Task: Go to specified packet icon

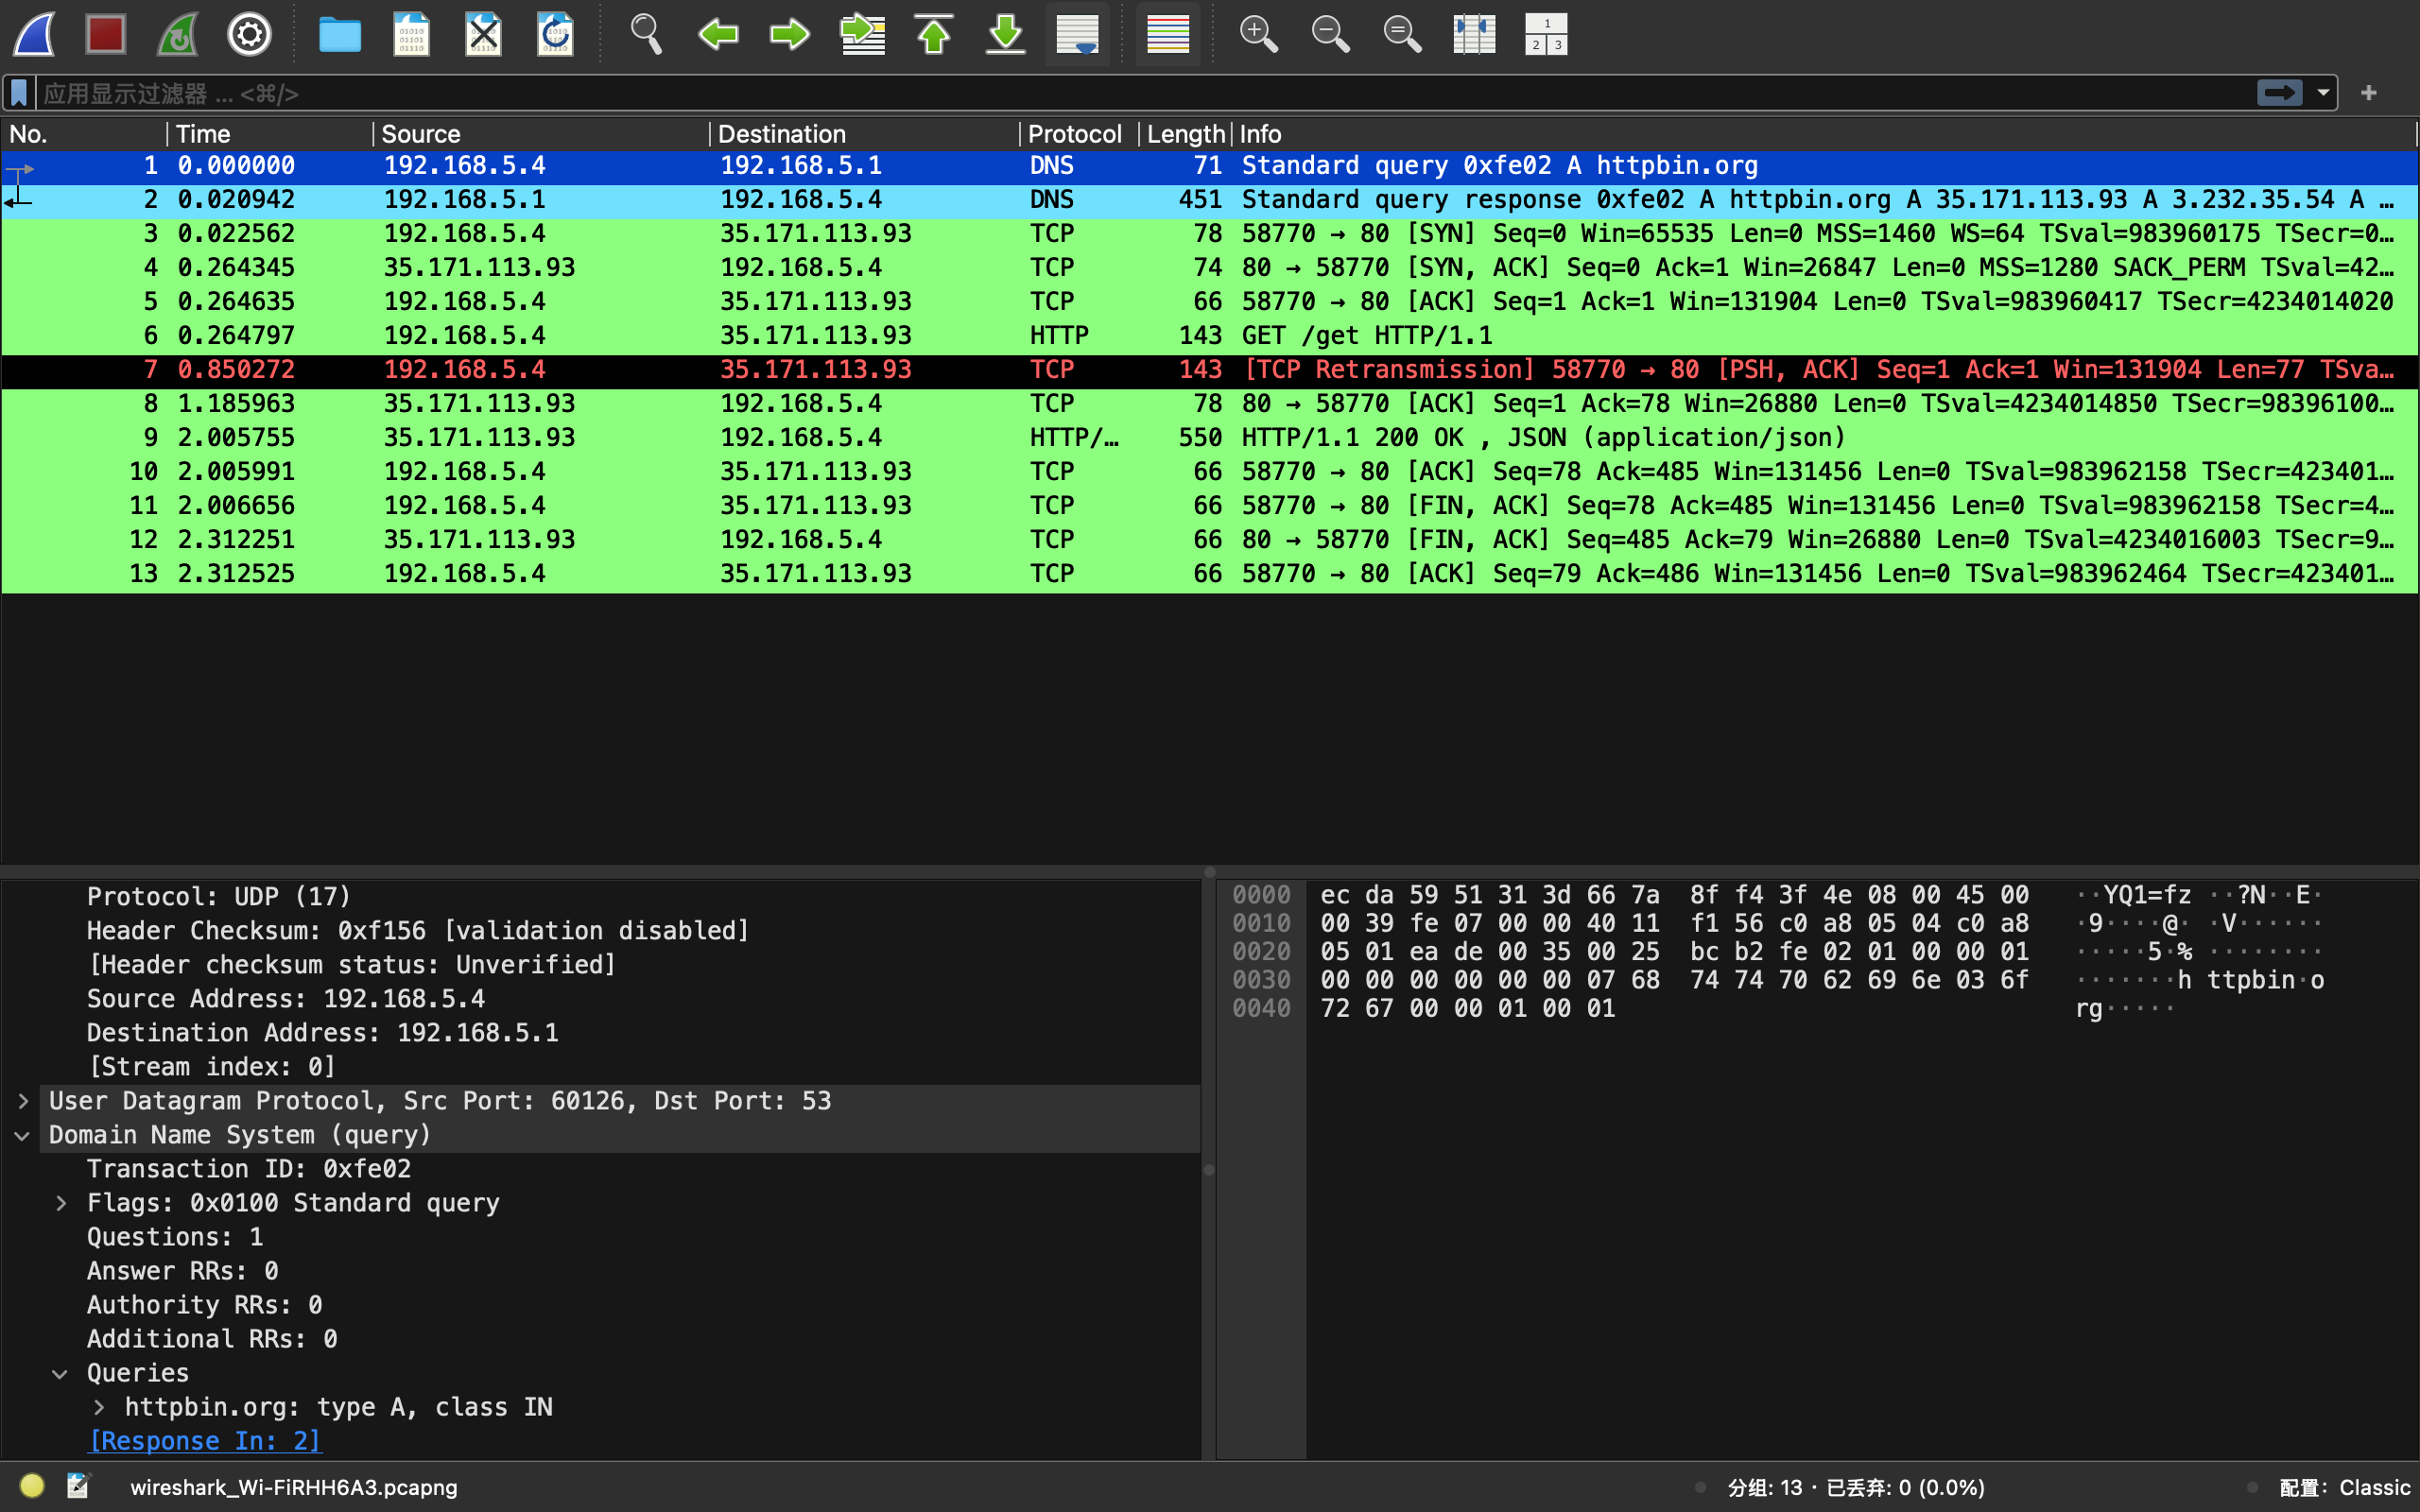Action: click(862, 34)
